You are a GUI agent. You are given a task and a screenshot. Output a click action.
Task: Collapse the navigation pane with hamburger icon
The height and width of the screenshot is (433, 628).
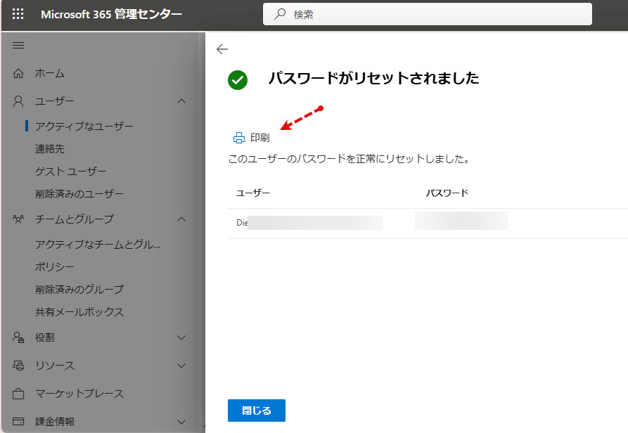pos(19,45)
